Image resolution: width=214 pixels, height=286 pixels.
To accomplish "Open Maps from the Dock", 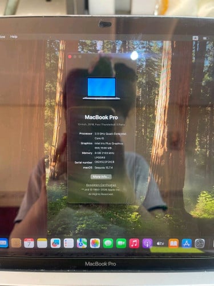I will 82,243.
